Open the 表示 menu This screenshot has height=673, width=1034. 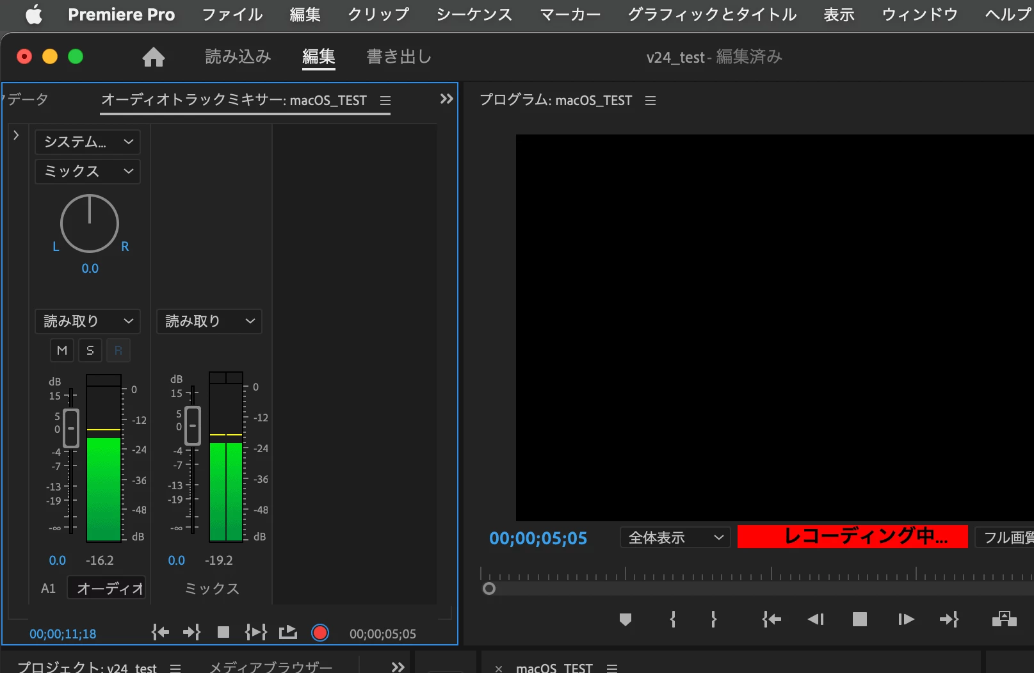(839, 15)
